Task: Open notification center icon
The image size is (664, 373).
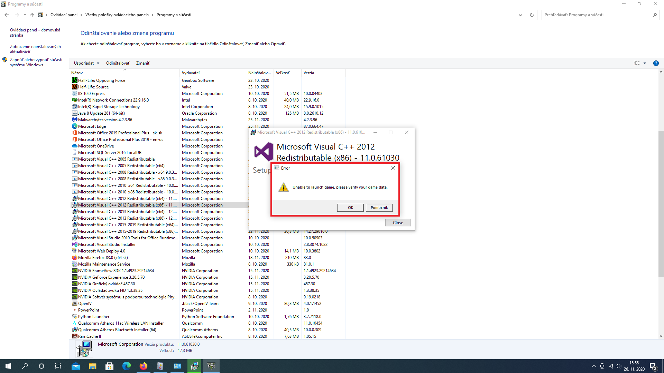Action: tap(653, 366)
